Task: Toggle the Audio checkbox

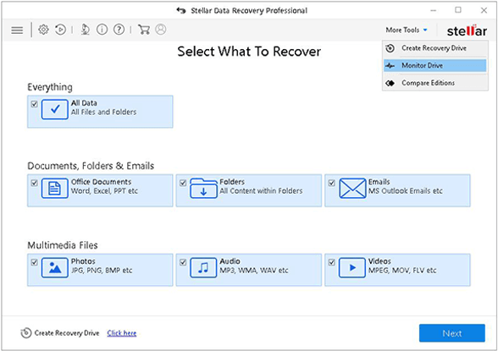Action: [183, 262]
